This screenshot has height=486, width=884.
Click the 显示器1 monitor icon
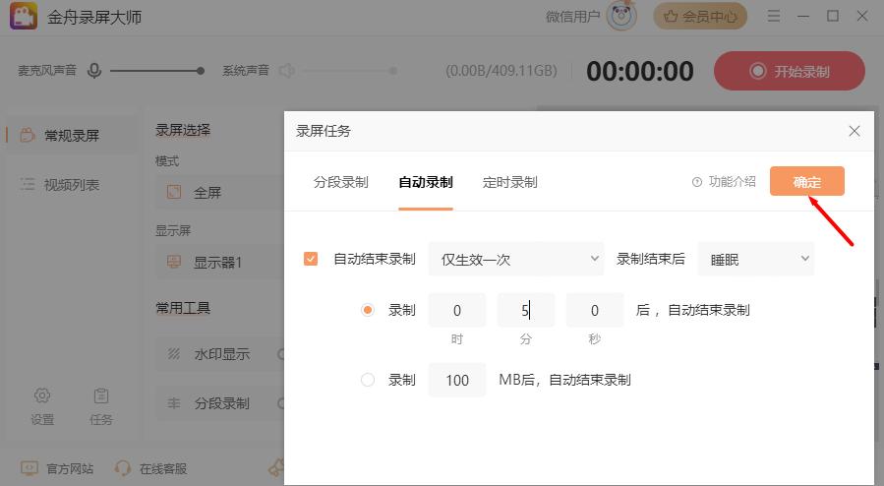pos(174,262)
